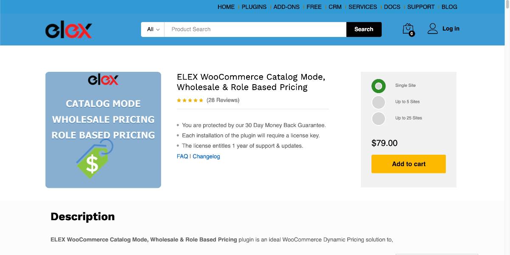510x255 pixels.
Task: Open the FREE menu item
Action: point(314,7)
